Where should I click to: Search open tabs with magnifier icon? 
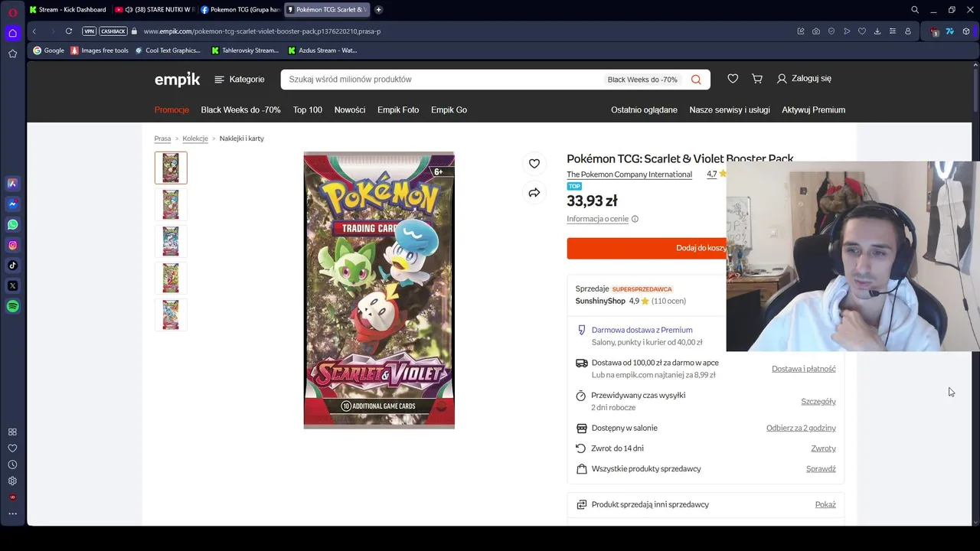(915, 10)
